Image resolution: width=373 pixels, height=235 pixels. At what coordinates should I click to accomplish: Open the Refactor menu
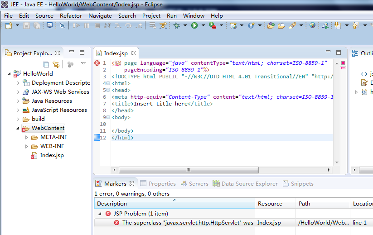click(x=71, y=15)
